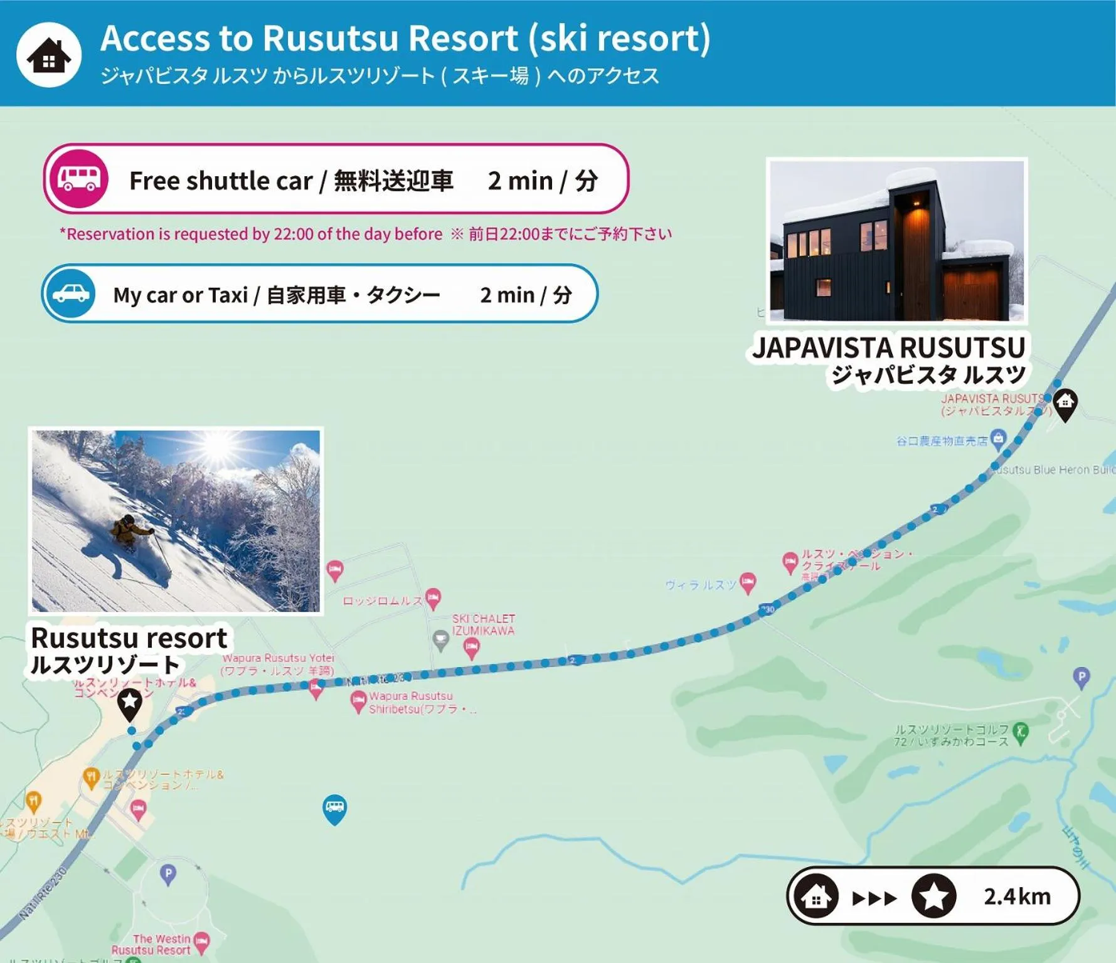Click the reservation deadline notice text
This screenshot has height=963, width=1116.
(x=367, y=233)
